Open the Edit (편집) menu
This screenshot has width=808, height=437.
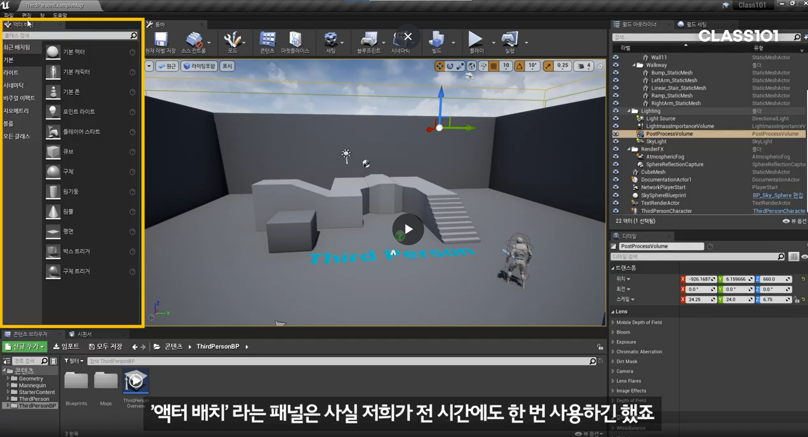tap(26, 15)
